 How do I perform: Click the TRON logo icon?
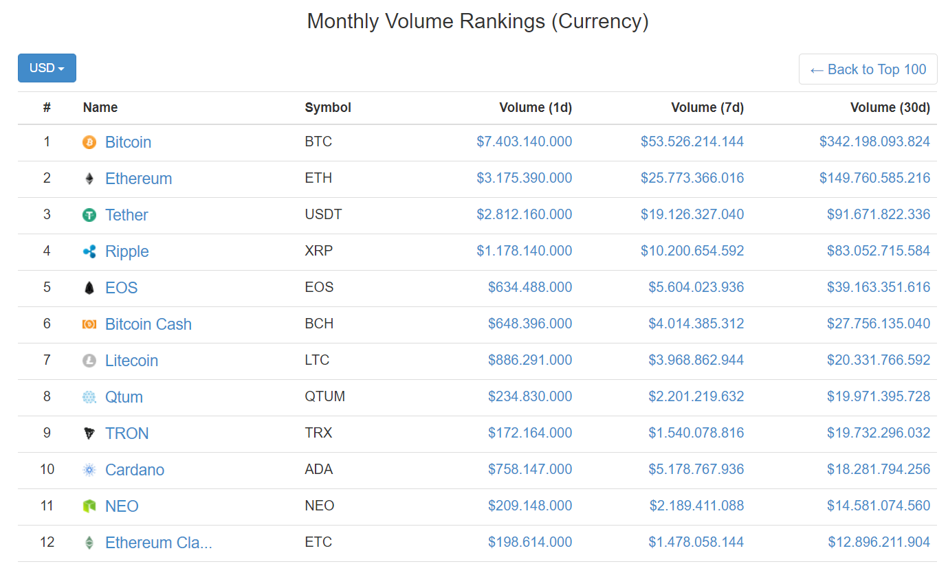click(x=89, y=433)
